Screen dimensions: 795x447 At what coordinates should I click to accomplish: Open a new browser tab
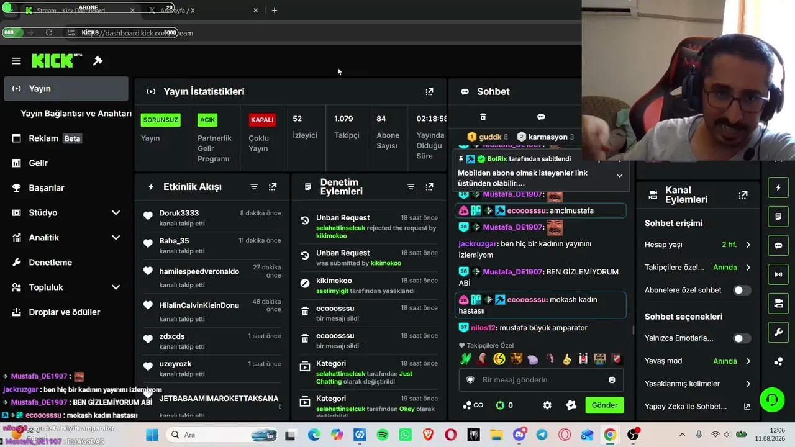(x=275, y=11)
